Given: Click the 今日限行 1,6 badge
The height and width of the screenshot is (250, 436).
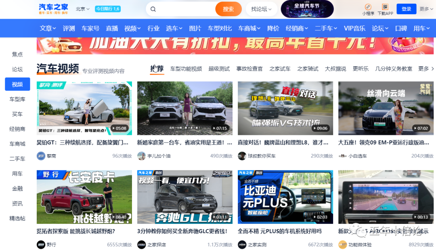Looking at the screenshot, I should pos(108,9).
